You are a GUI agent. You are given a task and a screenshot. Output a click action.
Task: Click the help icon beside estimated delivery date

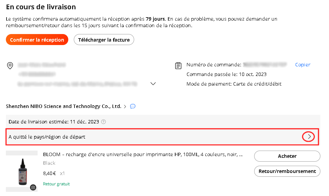pyautogui.click(x=103, y=122)
